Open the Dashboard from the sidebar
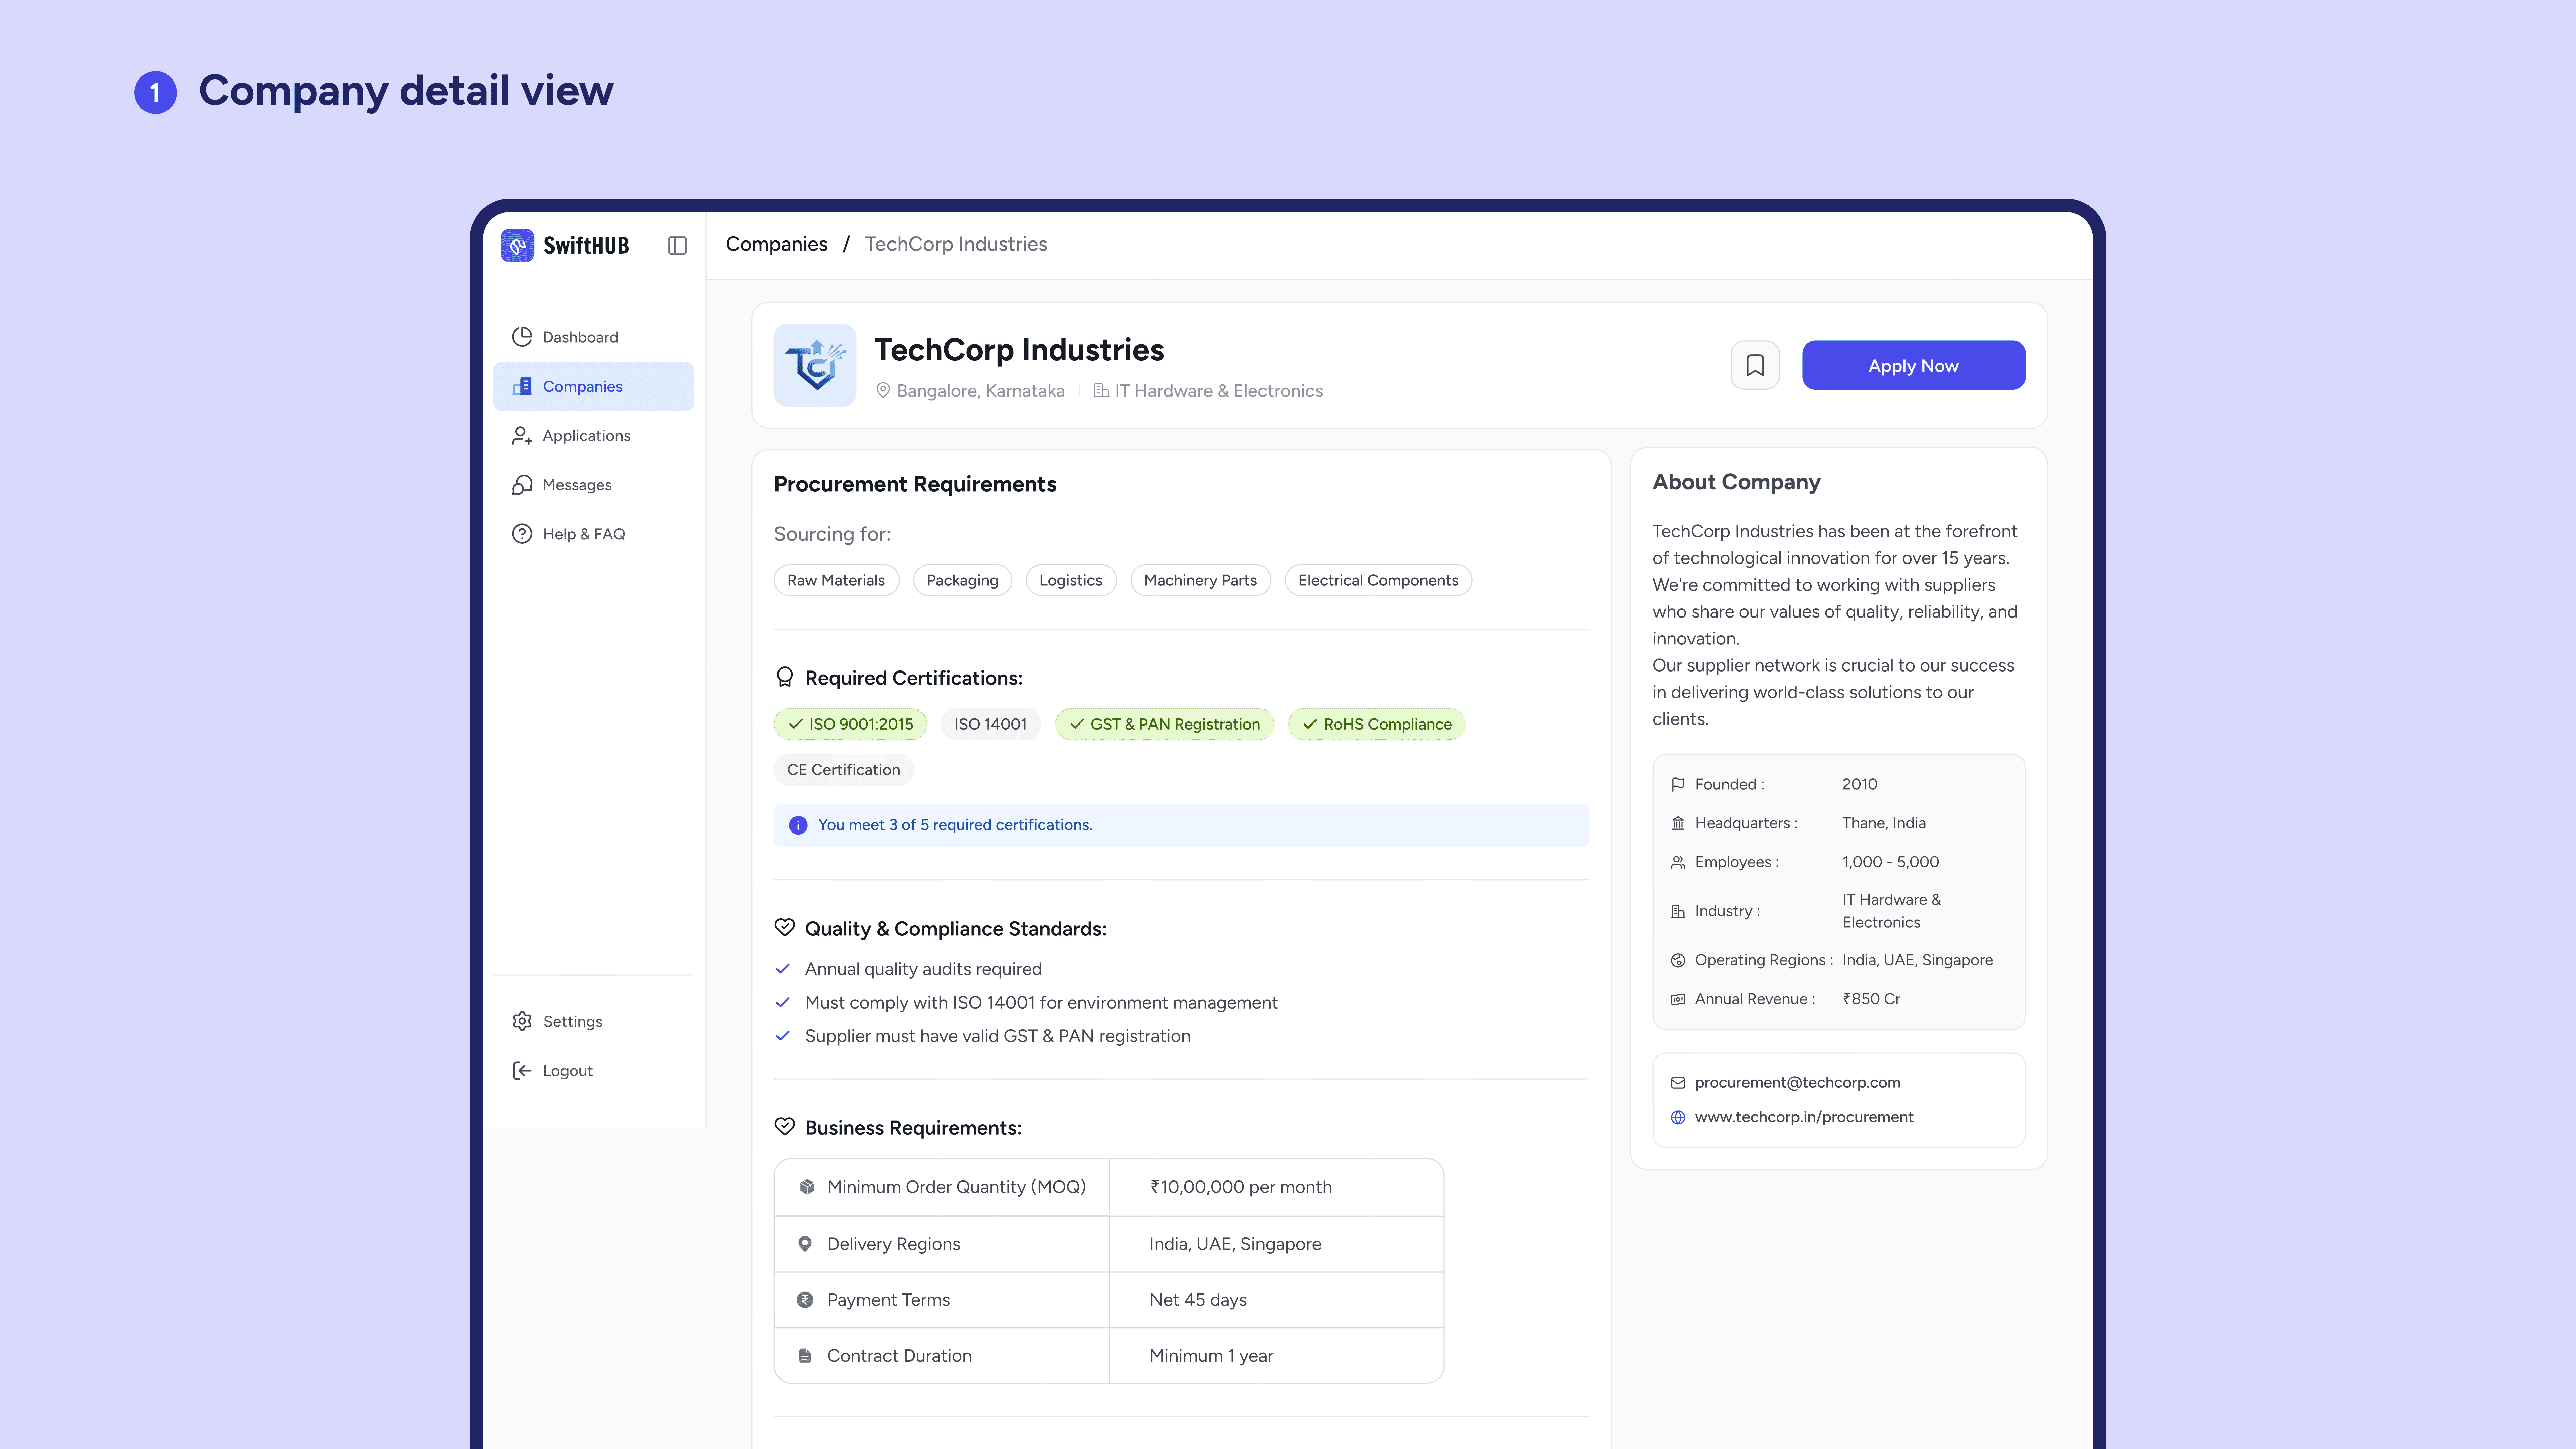 tap(580, 337)
